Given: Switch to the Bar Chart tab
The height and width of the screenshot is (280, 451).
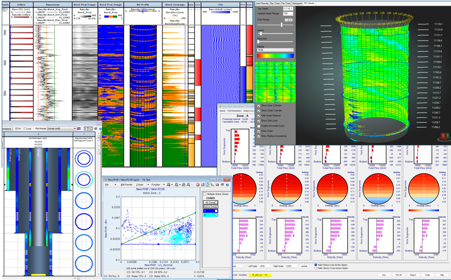Looking at the screenshot, I should [275, 4].
